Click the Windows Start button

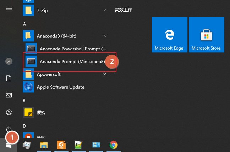[x=9, y=145]
